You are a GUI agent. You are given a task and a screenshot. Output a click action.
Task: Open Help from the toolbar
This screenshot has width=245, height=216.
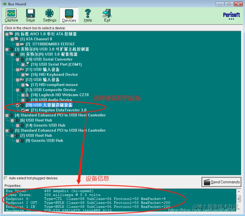(88, 15)
